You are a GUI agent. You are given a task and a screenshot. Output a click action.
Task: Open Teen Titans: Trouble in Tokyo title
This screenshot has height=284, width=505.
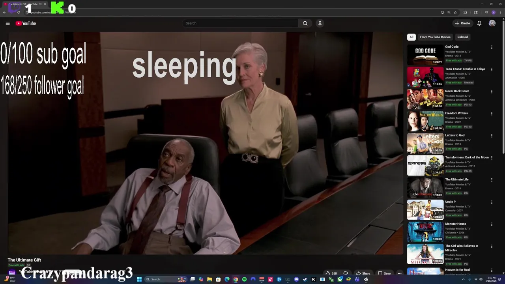click(465, 69)
